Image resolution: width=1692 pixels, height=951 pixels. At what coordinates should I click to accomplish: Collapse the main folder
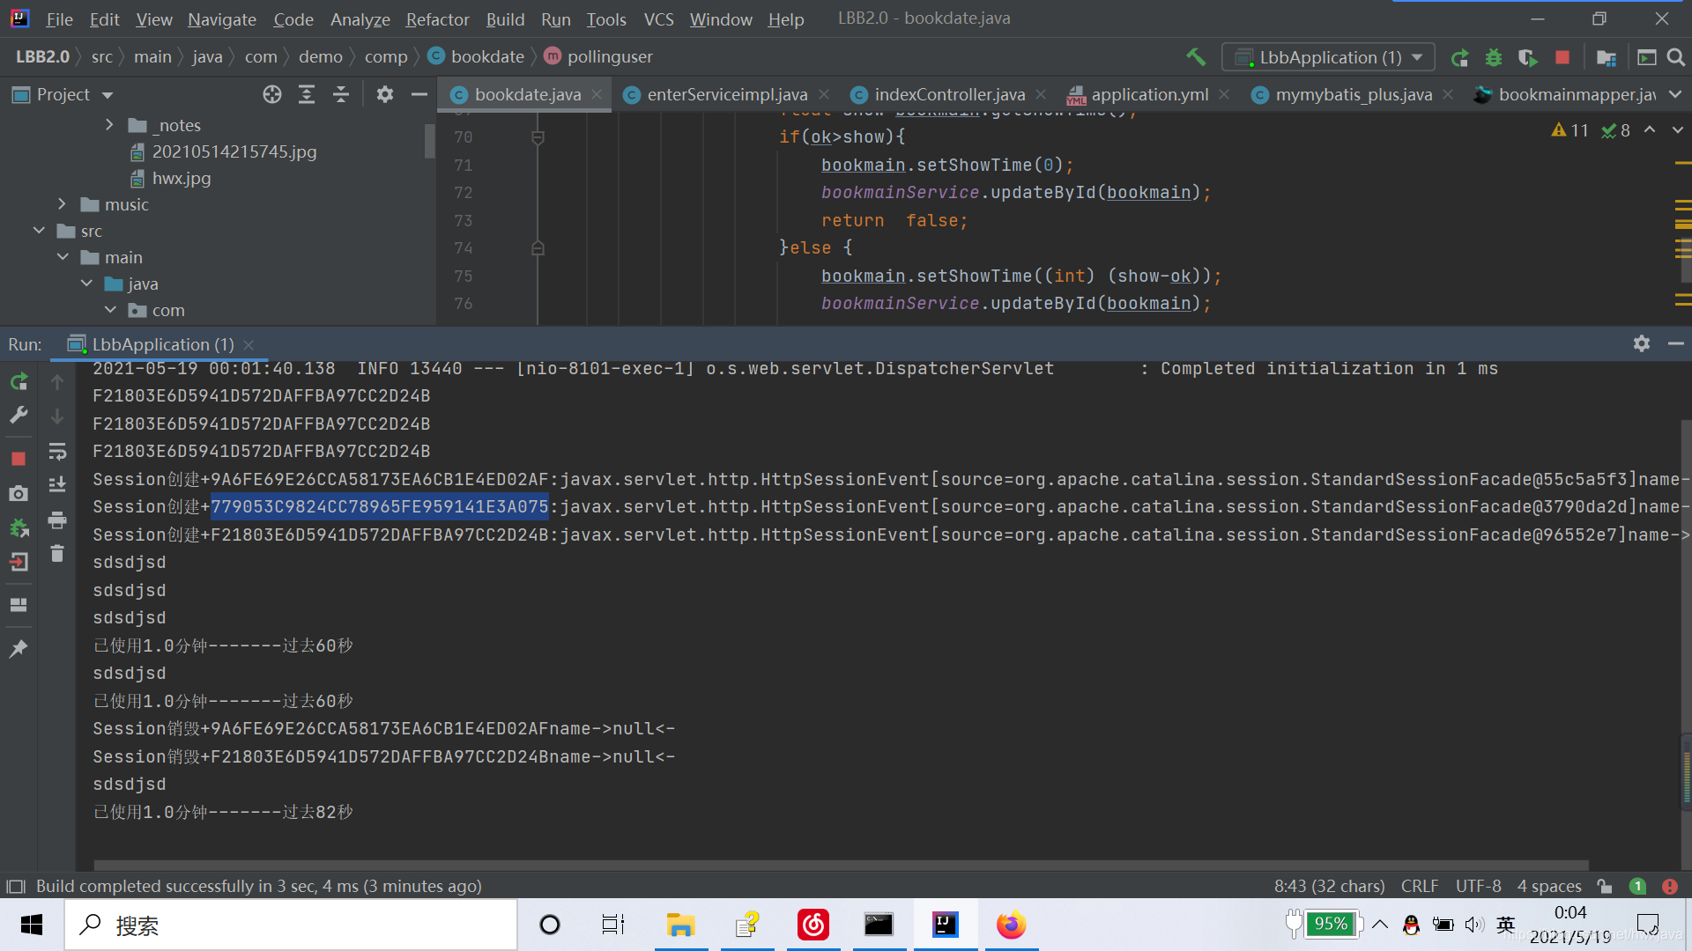(x=63, y=257)
